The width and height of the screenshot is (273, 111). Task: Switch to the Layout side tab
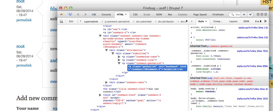tap(233, 21)
